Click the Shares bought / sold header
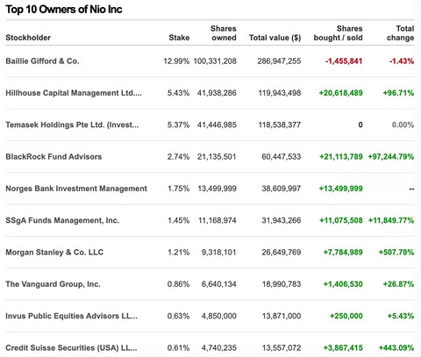421x357 pixels. (338, 33)
